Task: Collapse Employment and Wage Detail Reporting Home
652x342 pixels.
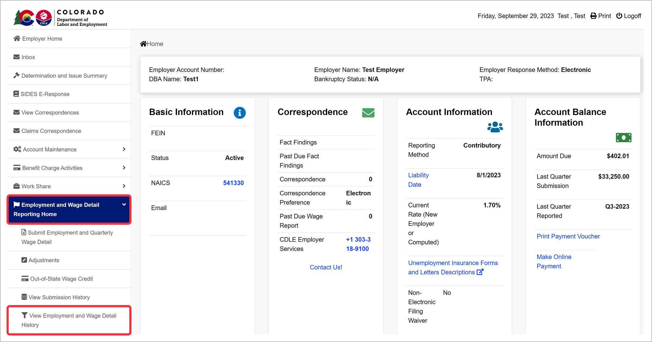Action: click(x=124, y=205)
